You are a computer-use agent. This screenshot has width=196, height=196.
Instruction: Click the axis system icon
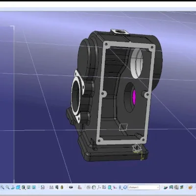(x=99, y=187)
